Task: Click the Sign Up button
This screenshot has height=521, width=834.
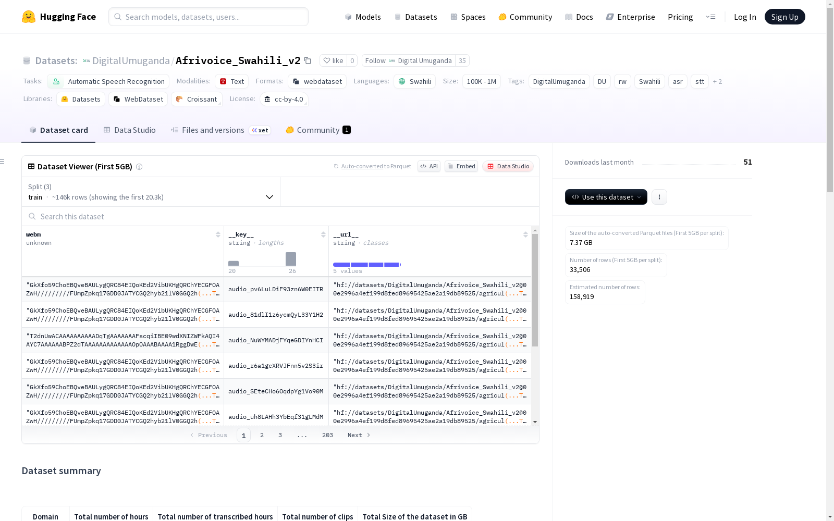Action: (784, 17)
